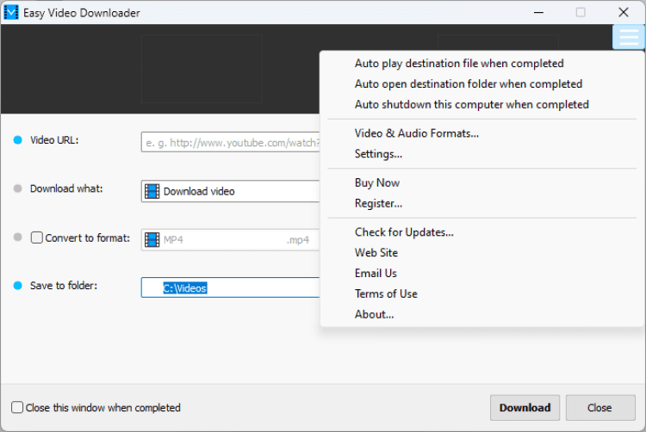Select Check for Updates
The image size is (646, 432).
point(481,232)
